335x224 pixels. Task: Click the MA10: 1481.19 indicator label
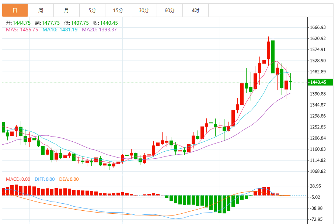pos(60,30)
